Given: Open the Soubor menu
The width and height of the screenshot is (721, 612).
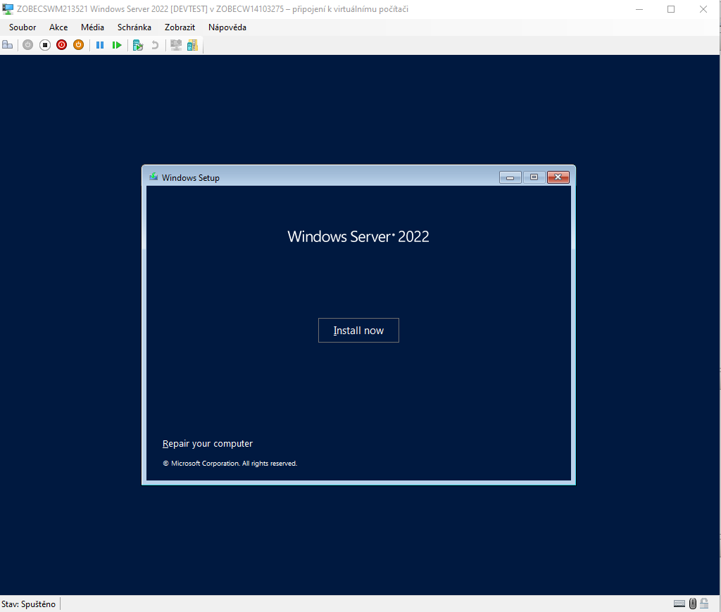Looking at the screenshot, I should 23,27.
